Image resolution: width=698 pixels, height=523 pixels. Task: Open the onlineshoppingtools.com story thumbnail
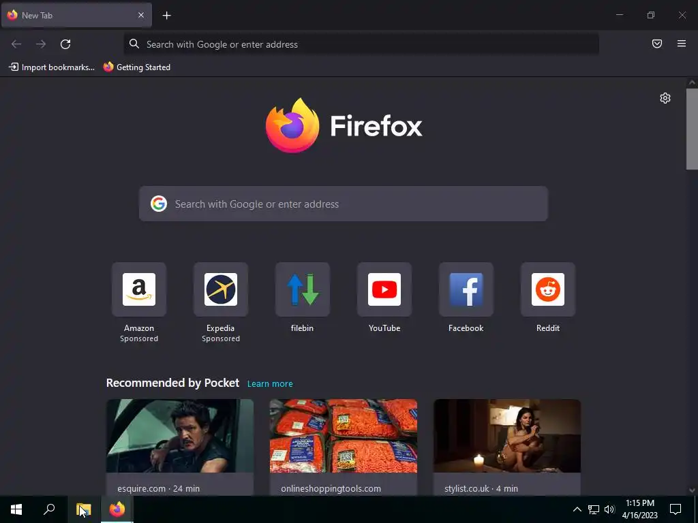344,436
